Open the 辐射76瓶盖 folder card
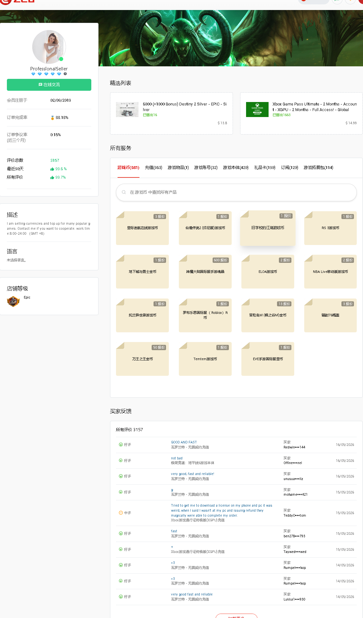Image resolution: width=363 pixels, height=618 pixels. click(330, 315)
